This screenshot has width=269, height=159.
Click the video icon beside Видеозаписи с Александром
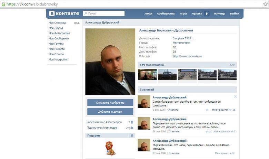(132, 122)
